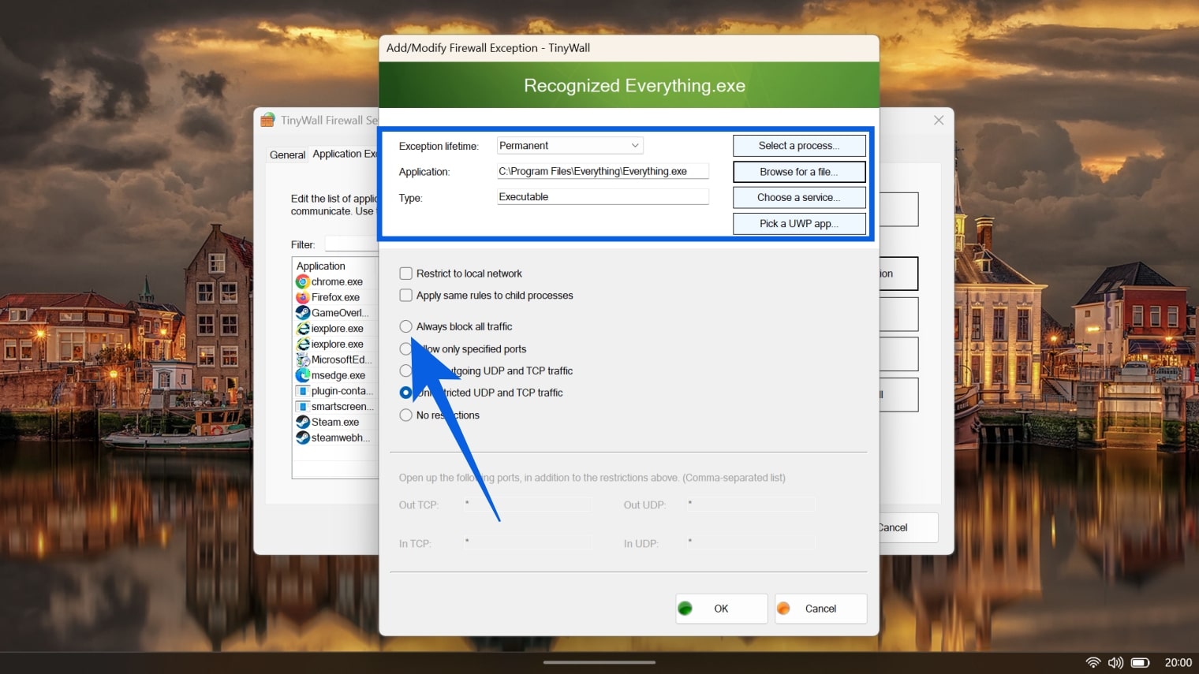Enable Restrict to local network checkbox
The image size is (1199, 674).
point(405,274)
